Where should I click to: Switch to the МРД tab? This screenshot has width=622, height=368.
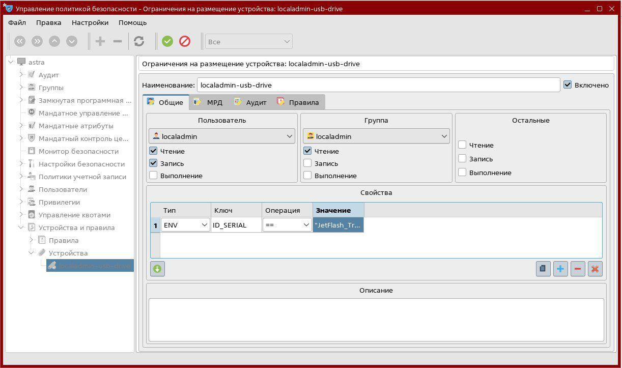[209, 102]
